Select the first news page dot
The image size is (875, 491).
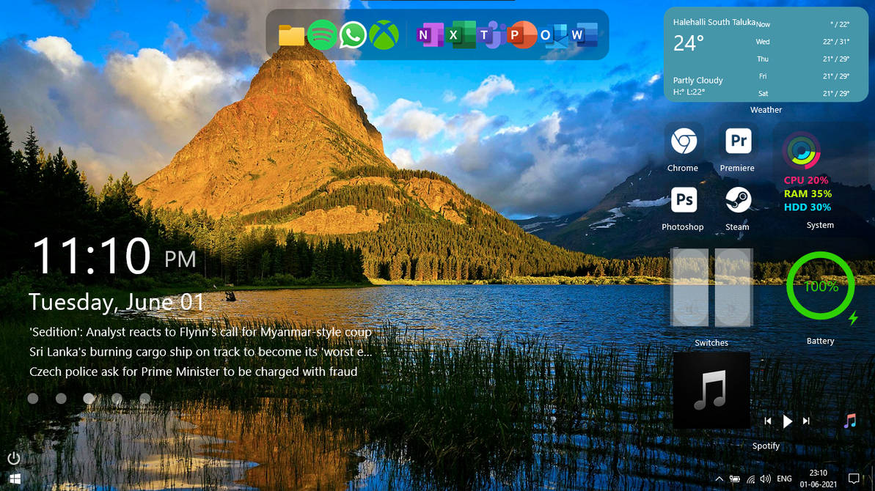click(33, 399)
